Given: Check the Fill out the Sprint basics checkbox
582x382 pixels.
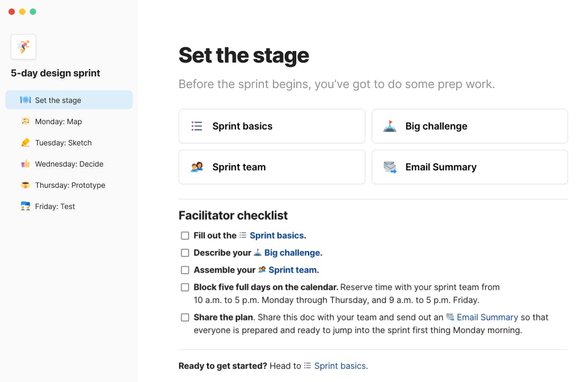Looking at the screenshot, I should [x=185, y=236].
